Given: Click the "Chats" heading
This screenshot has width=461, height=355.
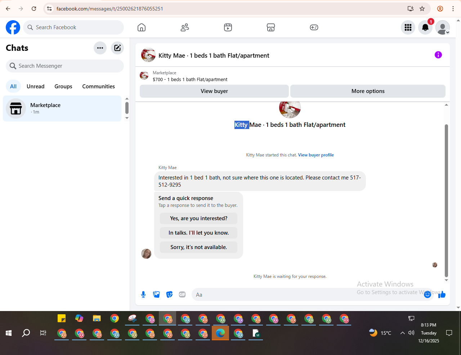Looking at the screenshot, I should [17, 48].
